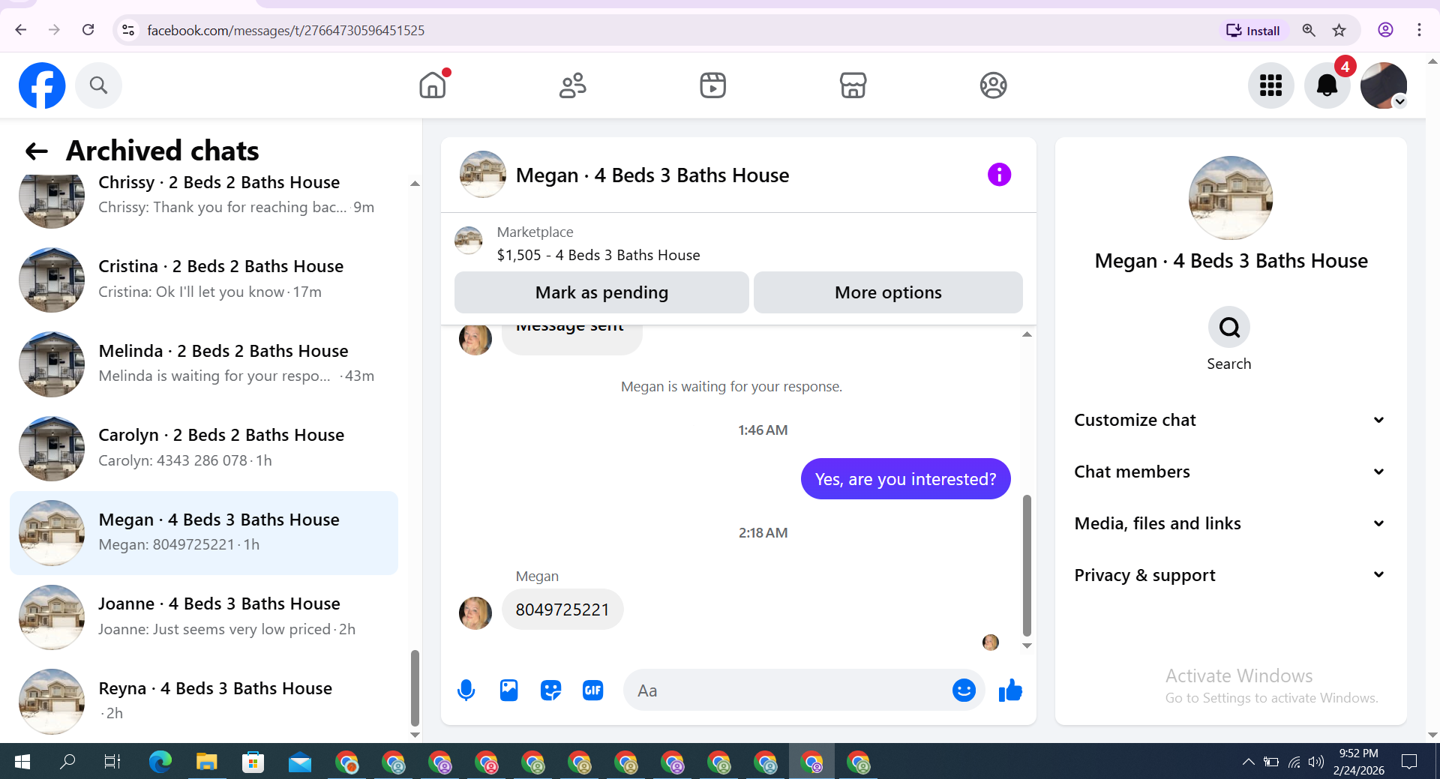
Task: Click the conversation title Megan 4 Beds 3 Baths House
Action: click(652, 175)
